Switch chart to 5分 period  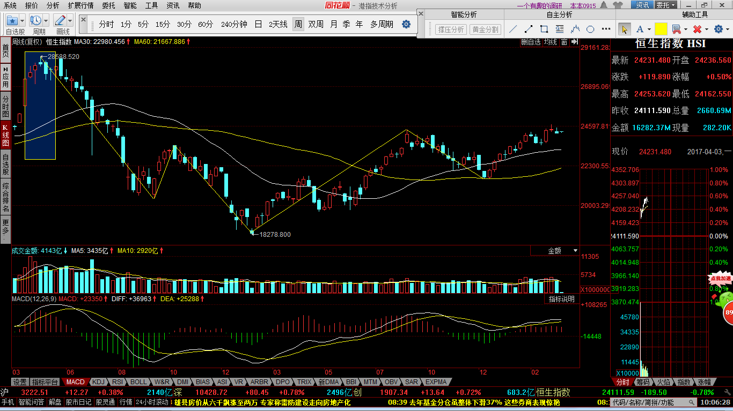[x=143, y=25]
